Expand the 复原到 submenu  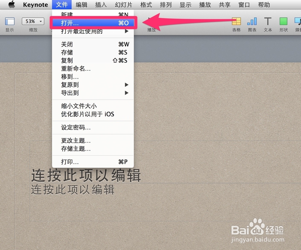[x=93, y=85]
